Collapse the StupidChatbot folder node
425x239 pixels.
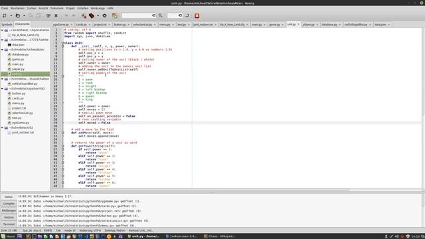(x=3, y=79)
